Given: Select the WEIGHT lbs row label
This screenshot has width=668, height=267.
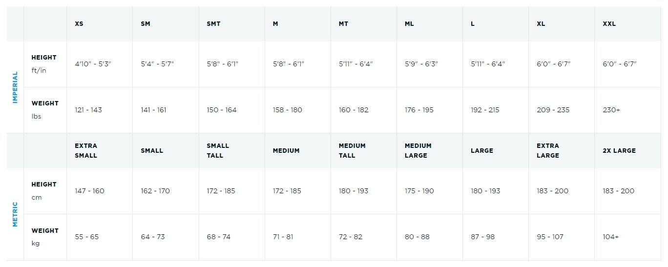Looking at the screenshot, I should pos(45,110).
